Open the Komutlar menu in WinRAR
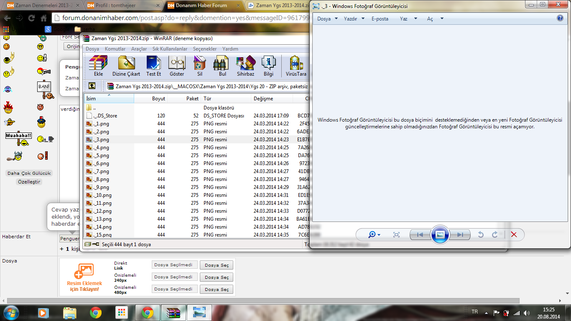Image resolution: width=571 pixels, height=321 pixels. (115, 49)
